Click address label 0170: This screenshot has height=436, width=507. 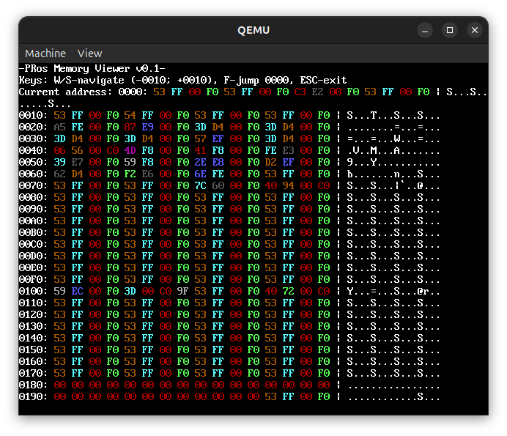click(x=33, y=373)
